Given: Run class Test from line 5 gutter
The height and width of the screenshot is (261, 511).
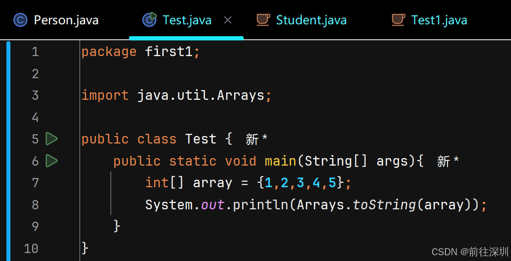Looking at the screenshot, I should pyautogui.click(x=51, y=139).
